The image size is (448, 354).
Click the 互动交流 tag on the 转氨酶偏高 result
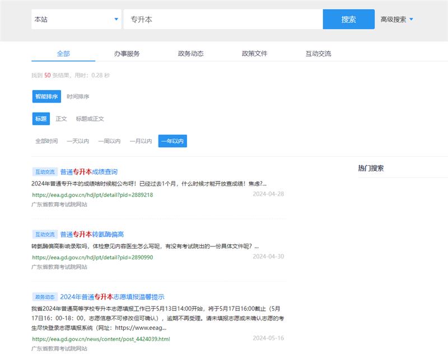coord(45,234)
